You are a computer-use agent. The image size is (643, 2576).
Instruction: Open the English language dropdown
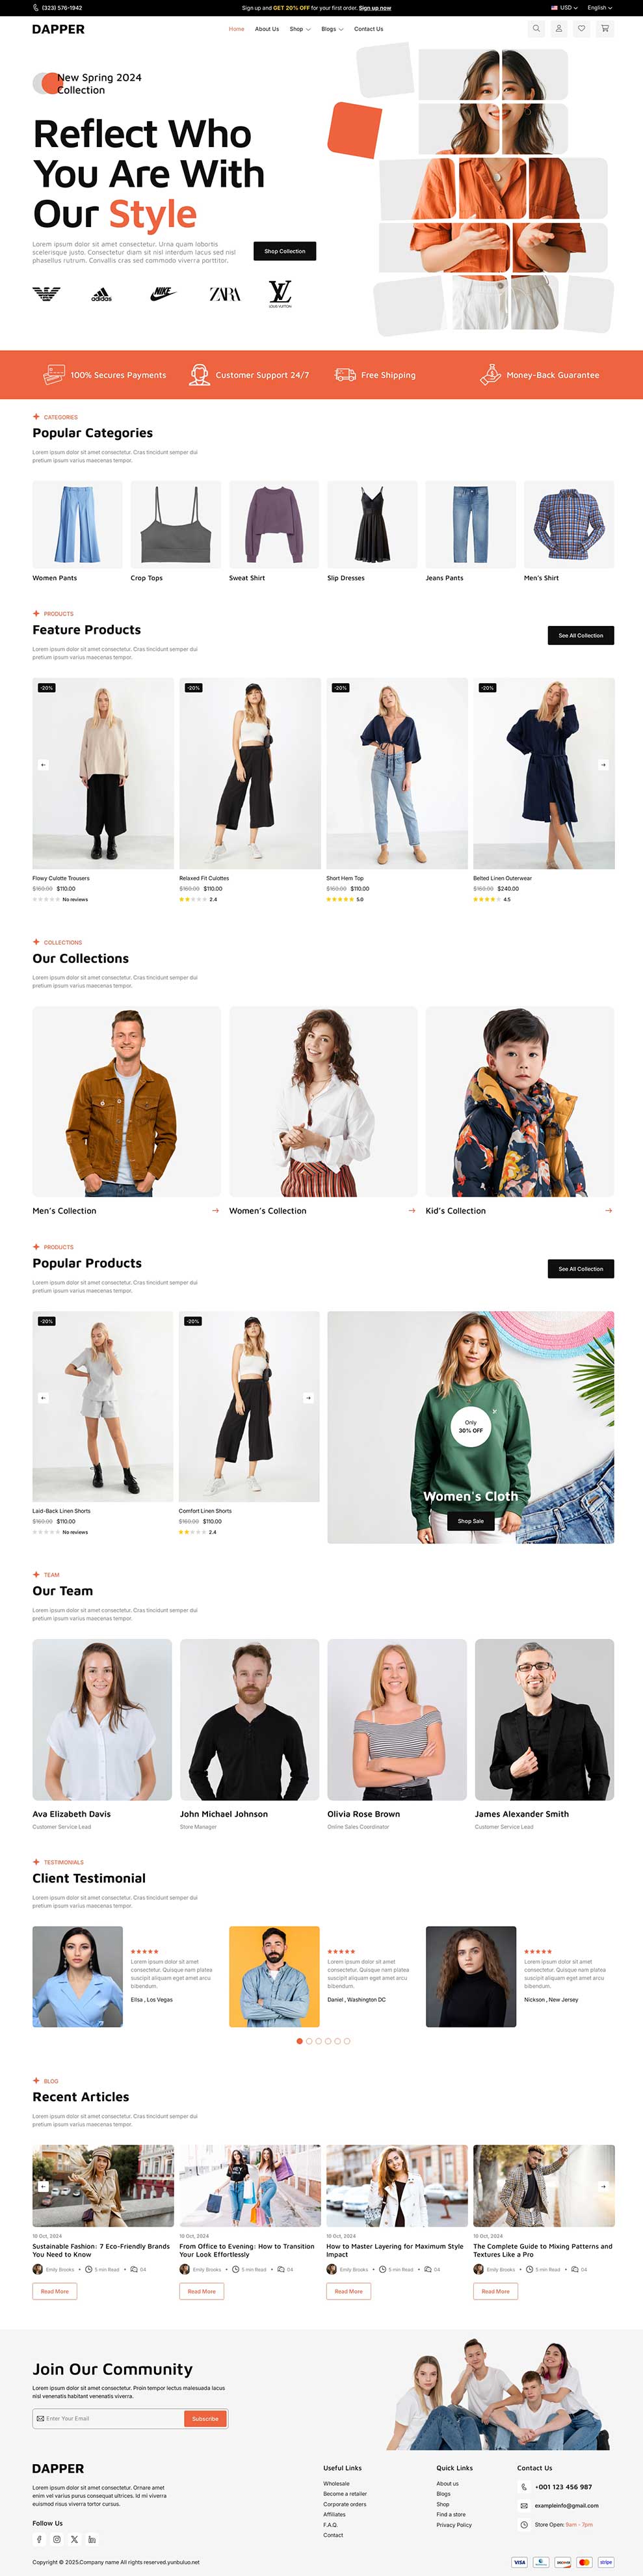click(x=599, y=7)
